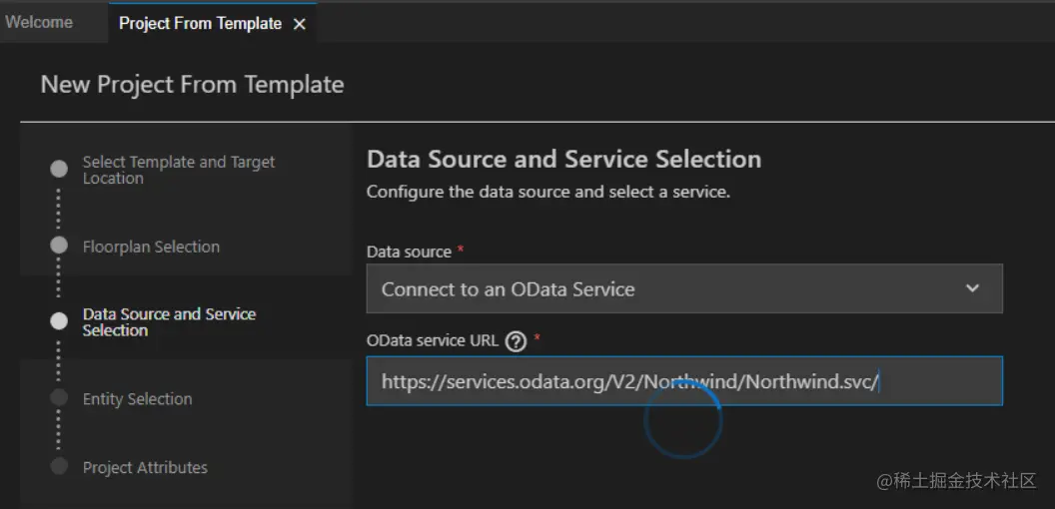The width and height of the screenshot is (1055, 509).
Task: Close the Project From Template tab
Action: [x=300, y=24]
